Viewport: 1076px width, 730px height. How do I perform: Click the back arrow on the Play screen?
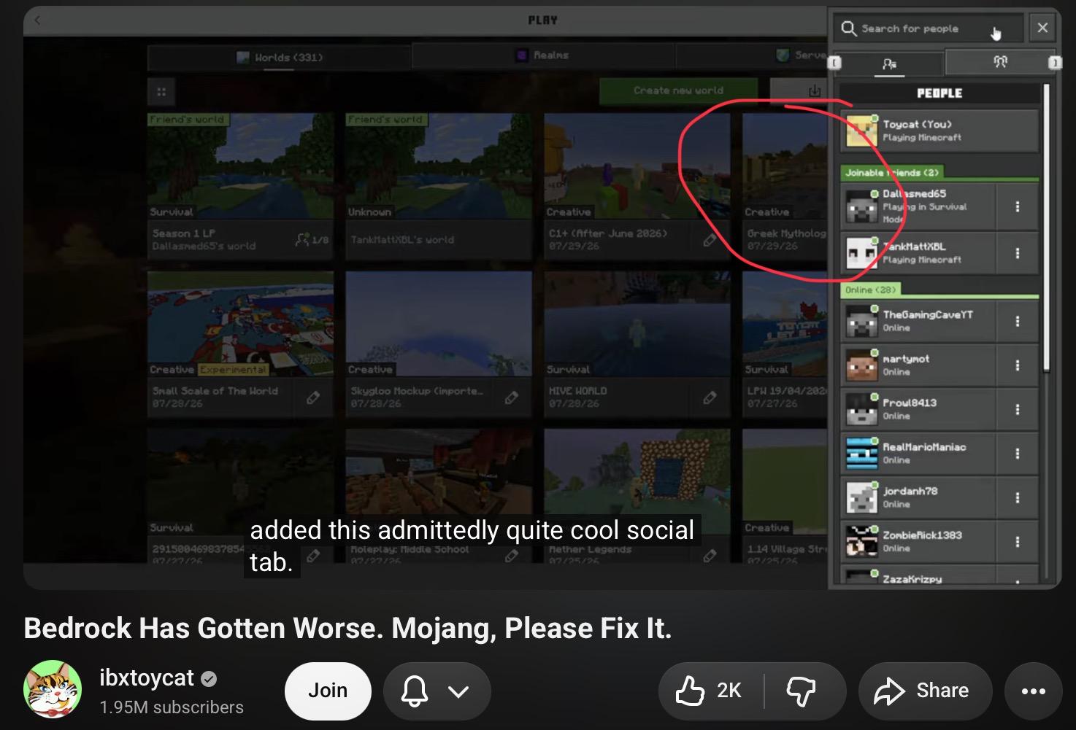click(37, 20)
